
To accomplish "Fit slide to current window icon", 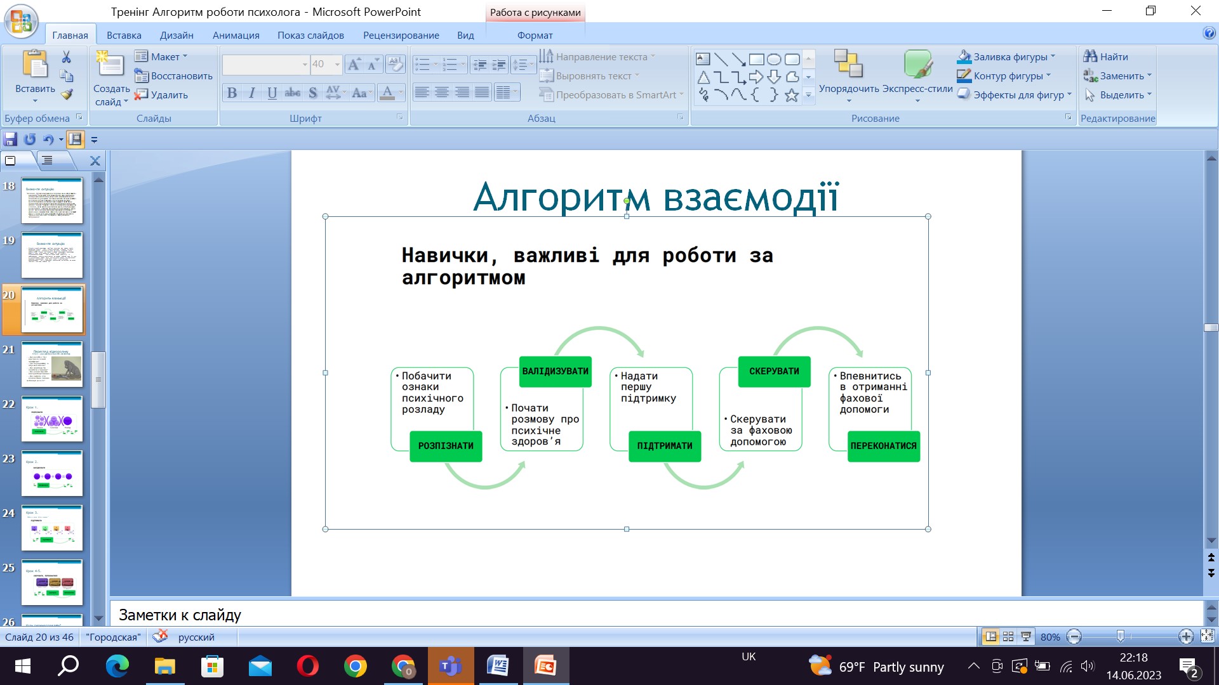I will 1208,636.
